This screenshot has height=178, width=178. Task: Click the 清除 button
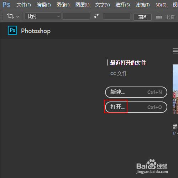point(142,17)
